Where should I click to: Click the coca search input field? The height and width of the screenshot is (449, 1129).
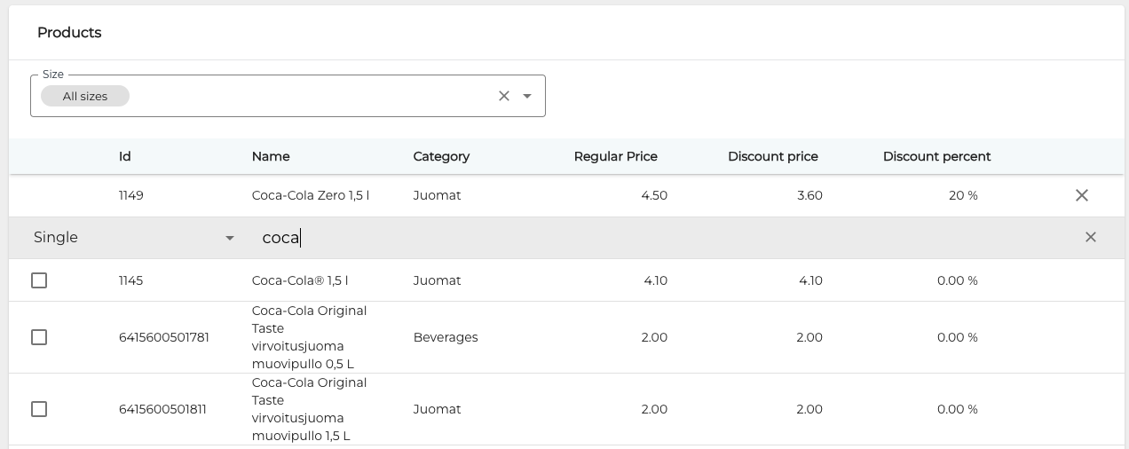point(621,238)
